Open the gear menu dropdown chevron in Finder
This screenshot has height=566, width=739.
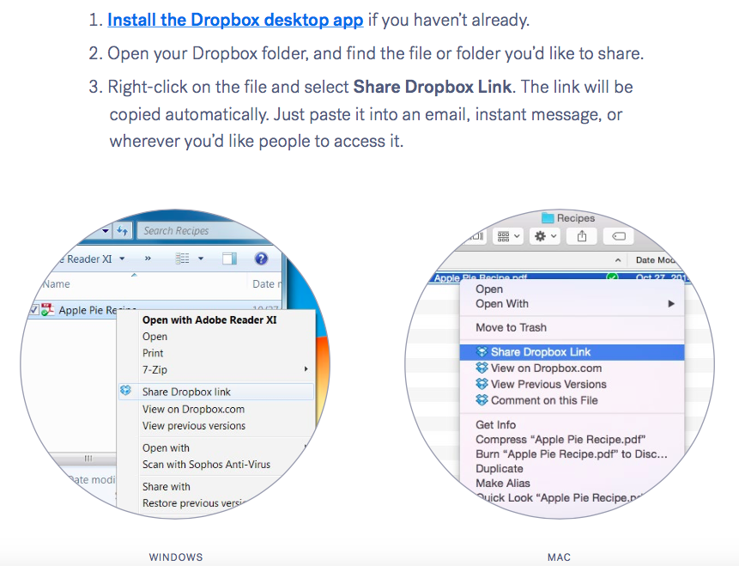(x=554, y=236)
